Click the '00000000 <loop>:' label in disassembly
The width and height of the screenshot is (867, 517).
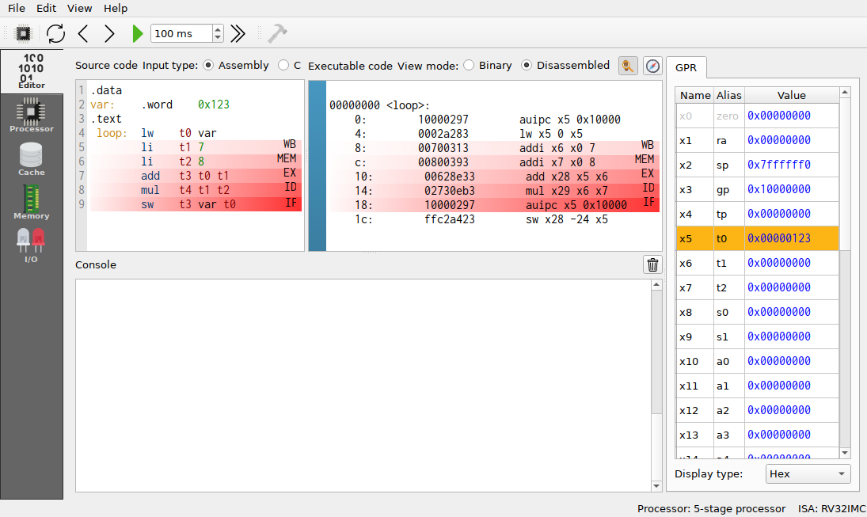pos(379,105)
